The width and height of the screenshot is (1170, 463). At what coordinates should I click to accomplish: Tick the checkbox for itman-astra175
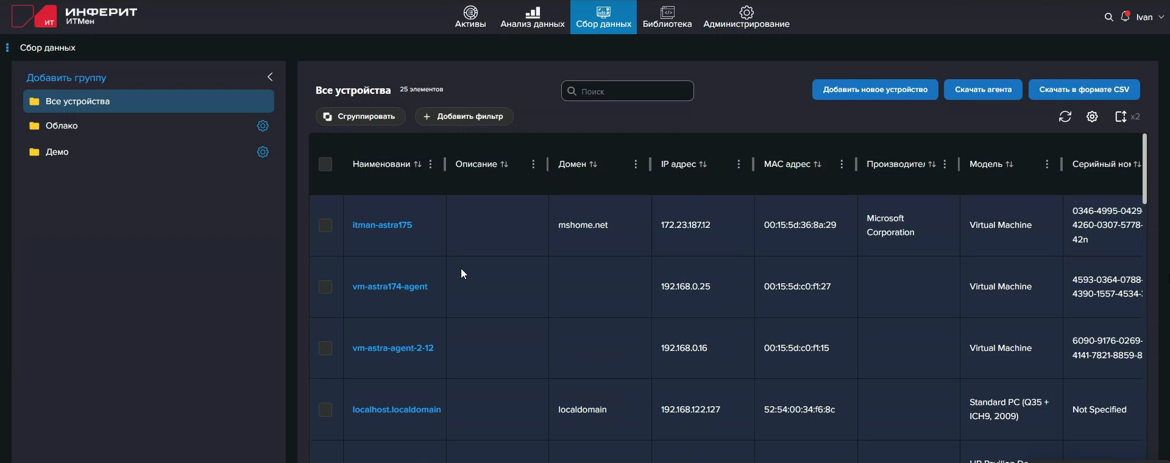325,225
